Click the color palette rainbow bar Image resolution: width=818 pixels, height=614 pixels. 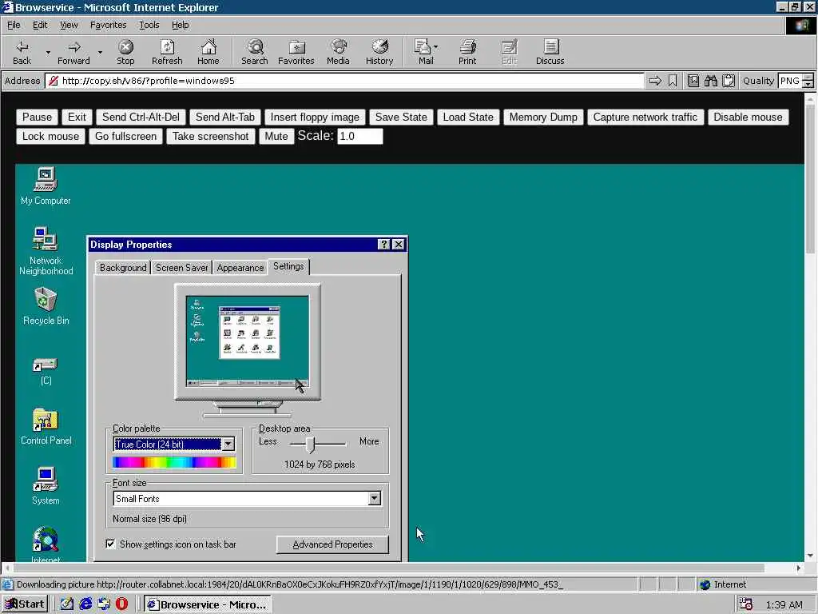pos(174,463)
